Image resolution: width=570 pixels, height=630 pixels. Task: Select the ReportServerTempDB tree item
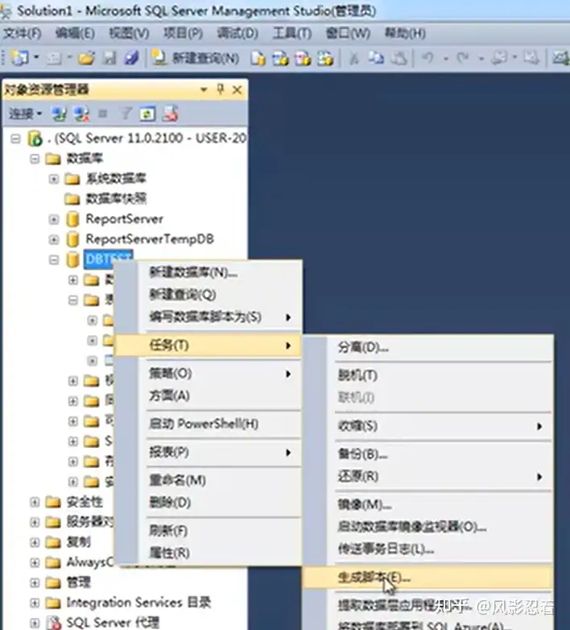150,239
